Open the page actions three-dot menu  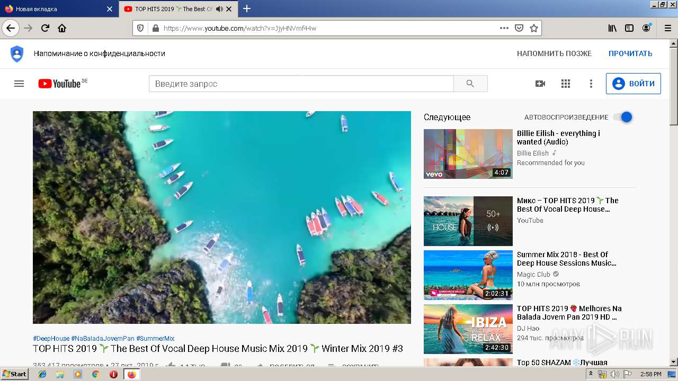[x=504, y=28]
